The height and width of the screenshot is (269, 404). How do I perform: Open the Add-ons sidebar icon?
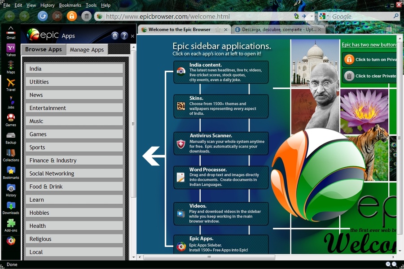pyautogui.click(x=11, y=222)
